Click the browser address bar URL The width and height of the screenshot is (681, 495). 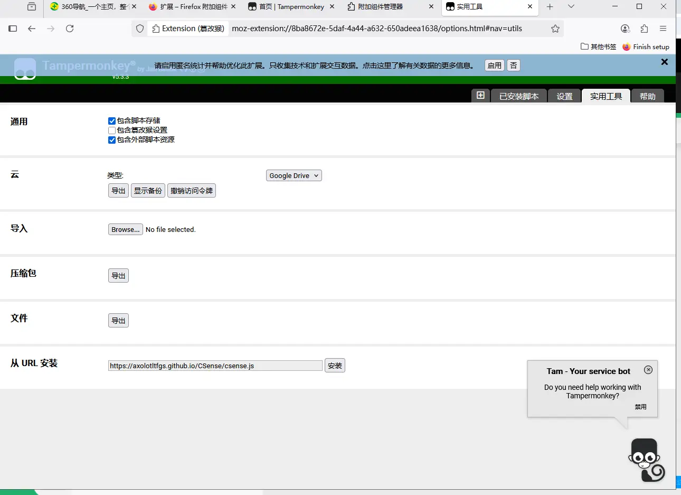377,29
